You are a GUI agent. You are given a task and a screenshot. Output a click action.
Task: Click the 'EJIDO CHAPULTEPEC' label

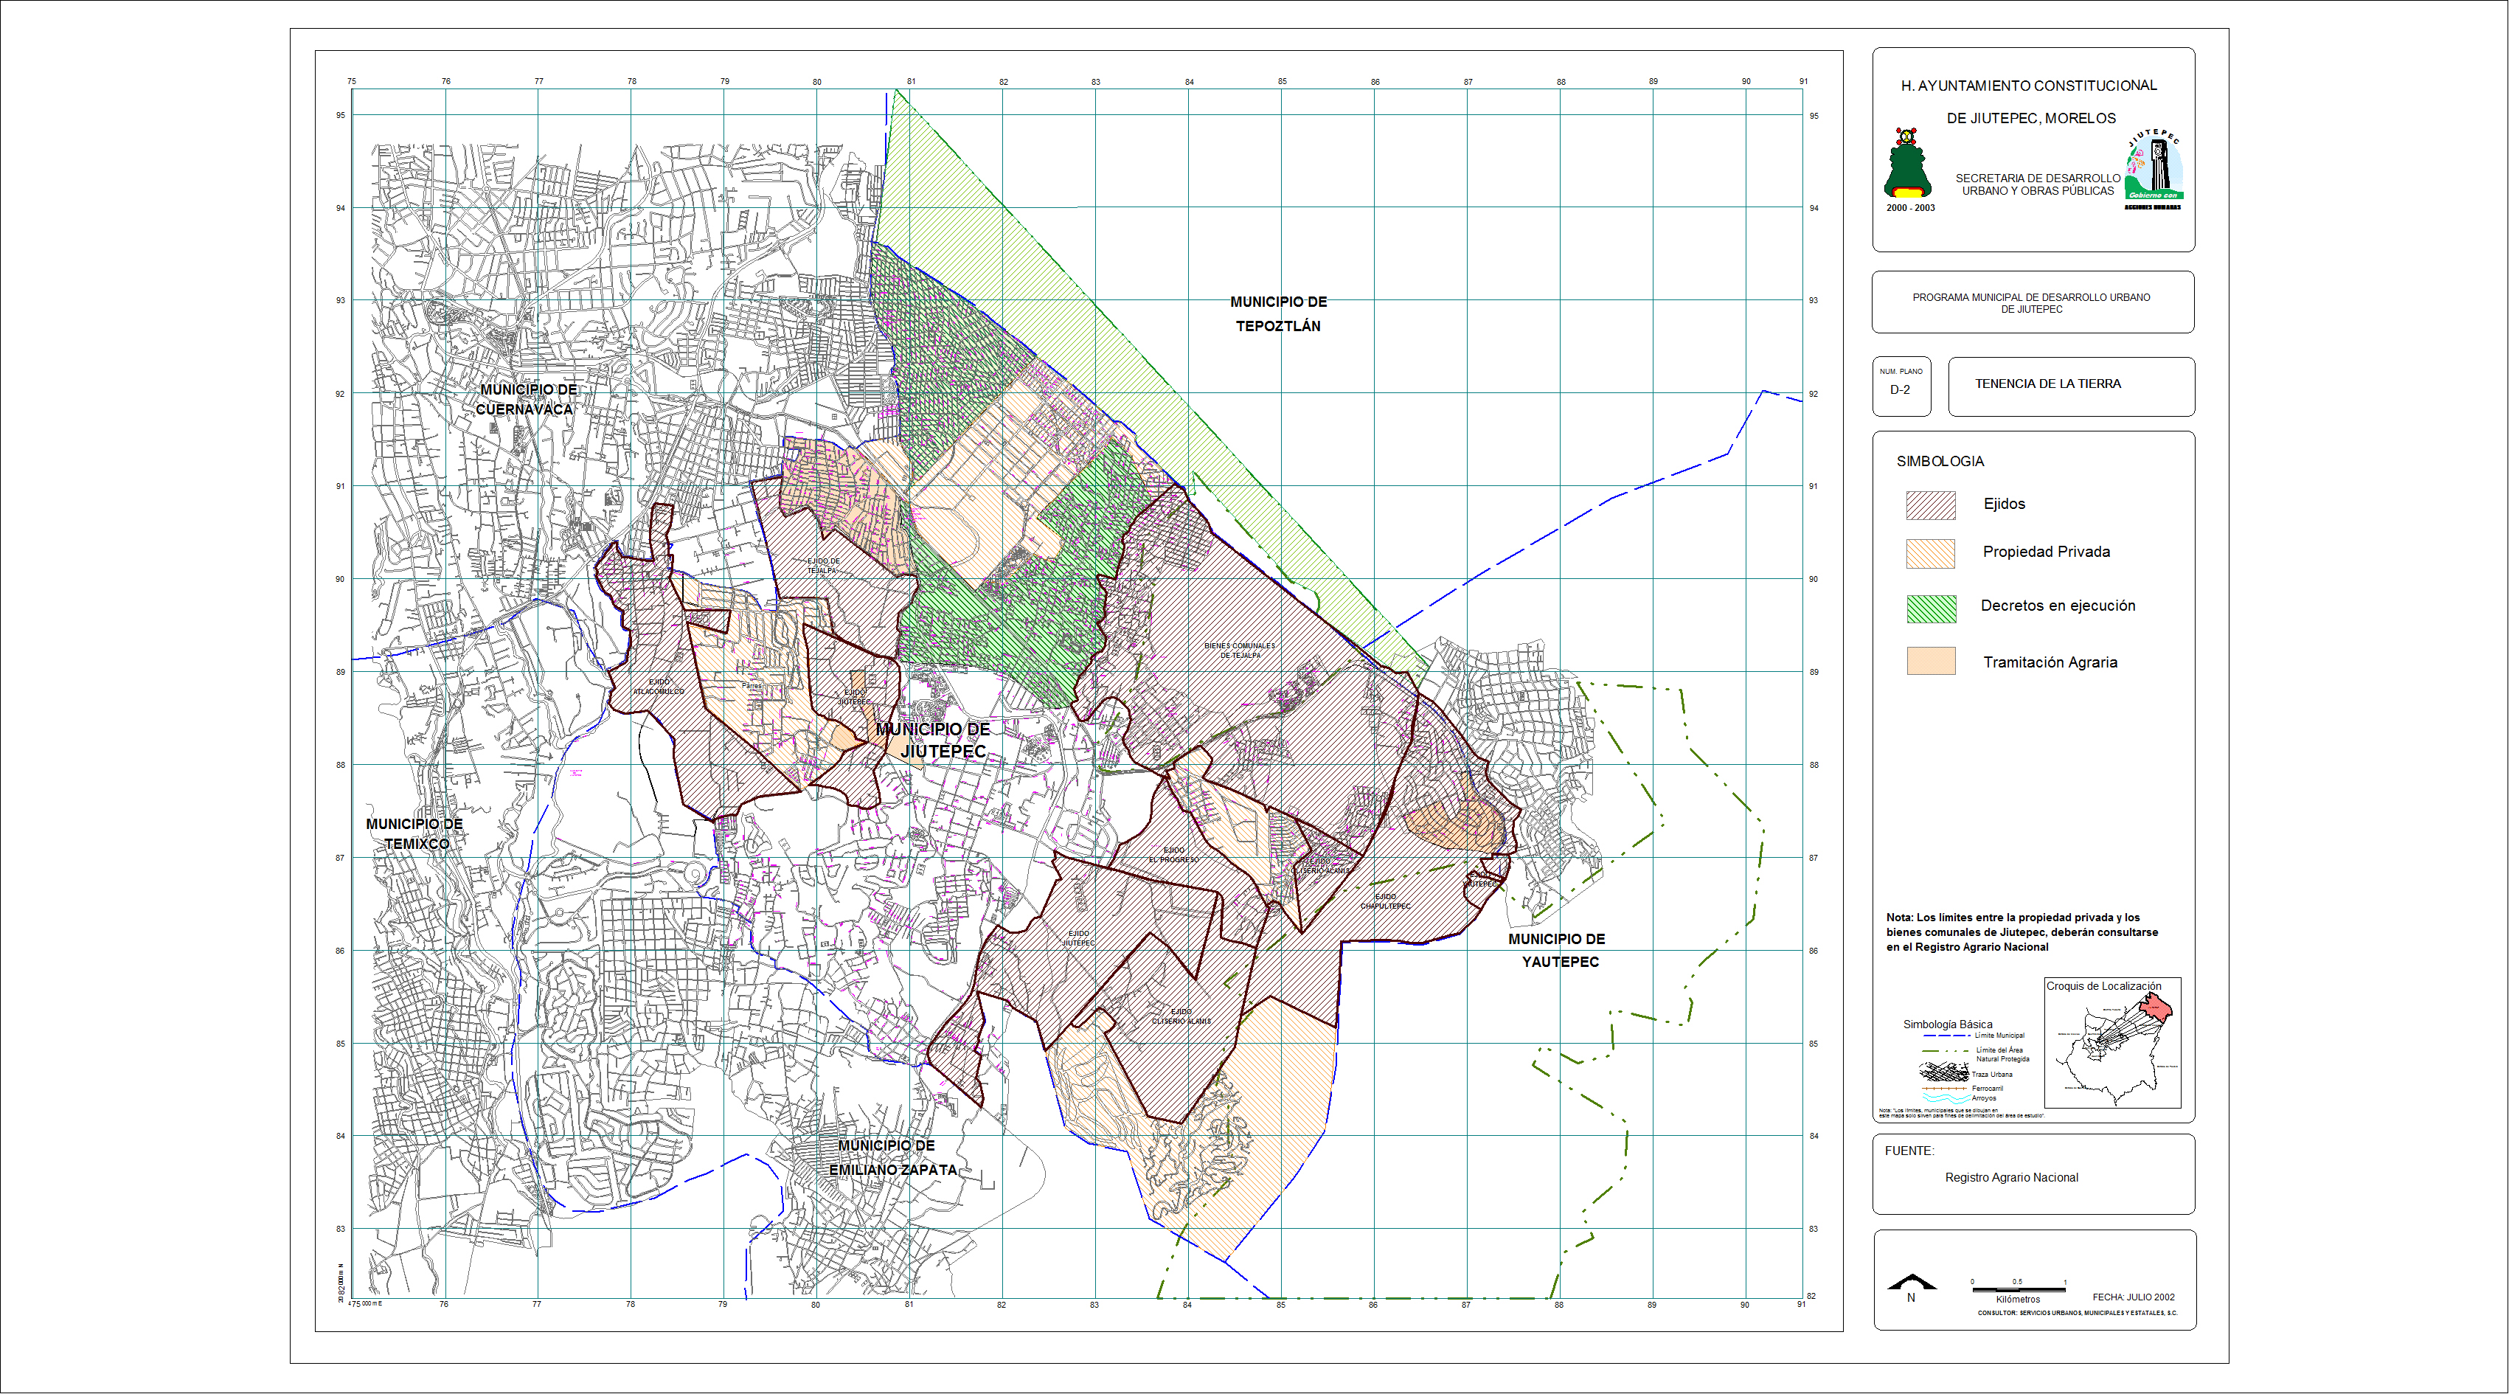[1385, 901]
